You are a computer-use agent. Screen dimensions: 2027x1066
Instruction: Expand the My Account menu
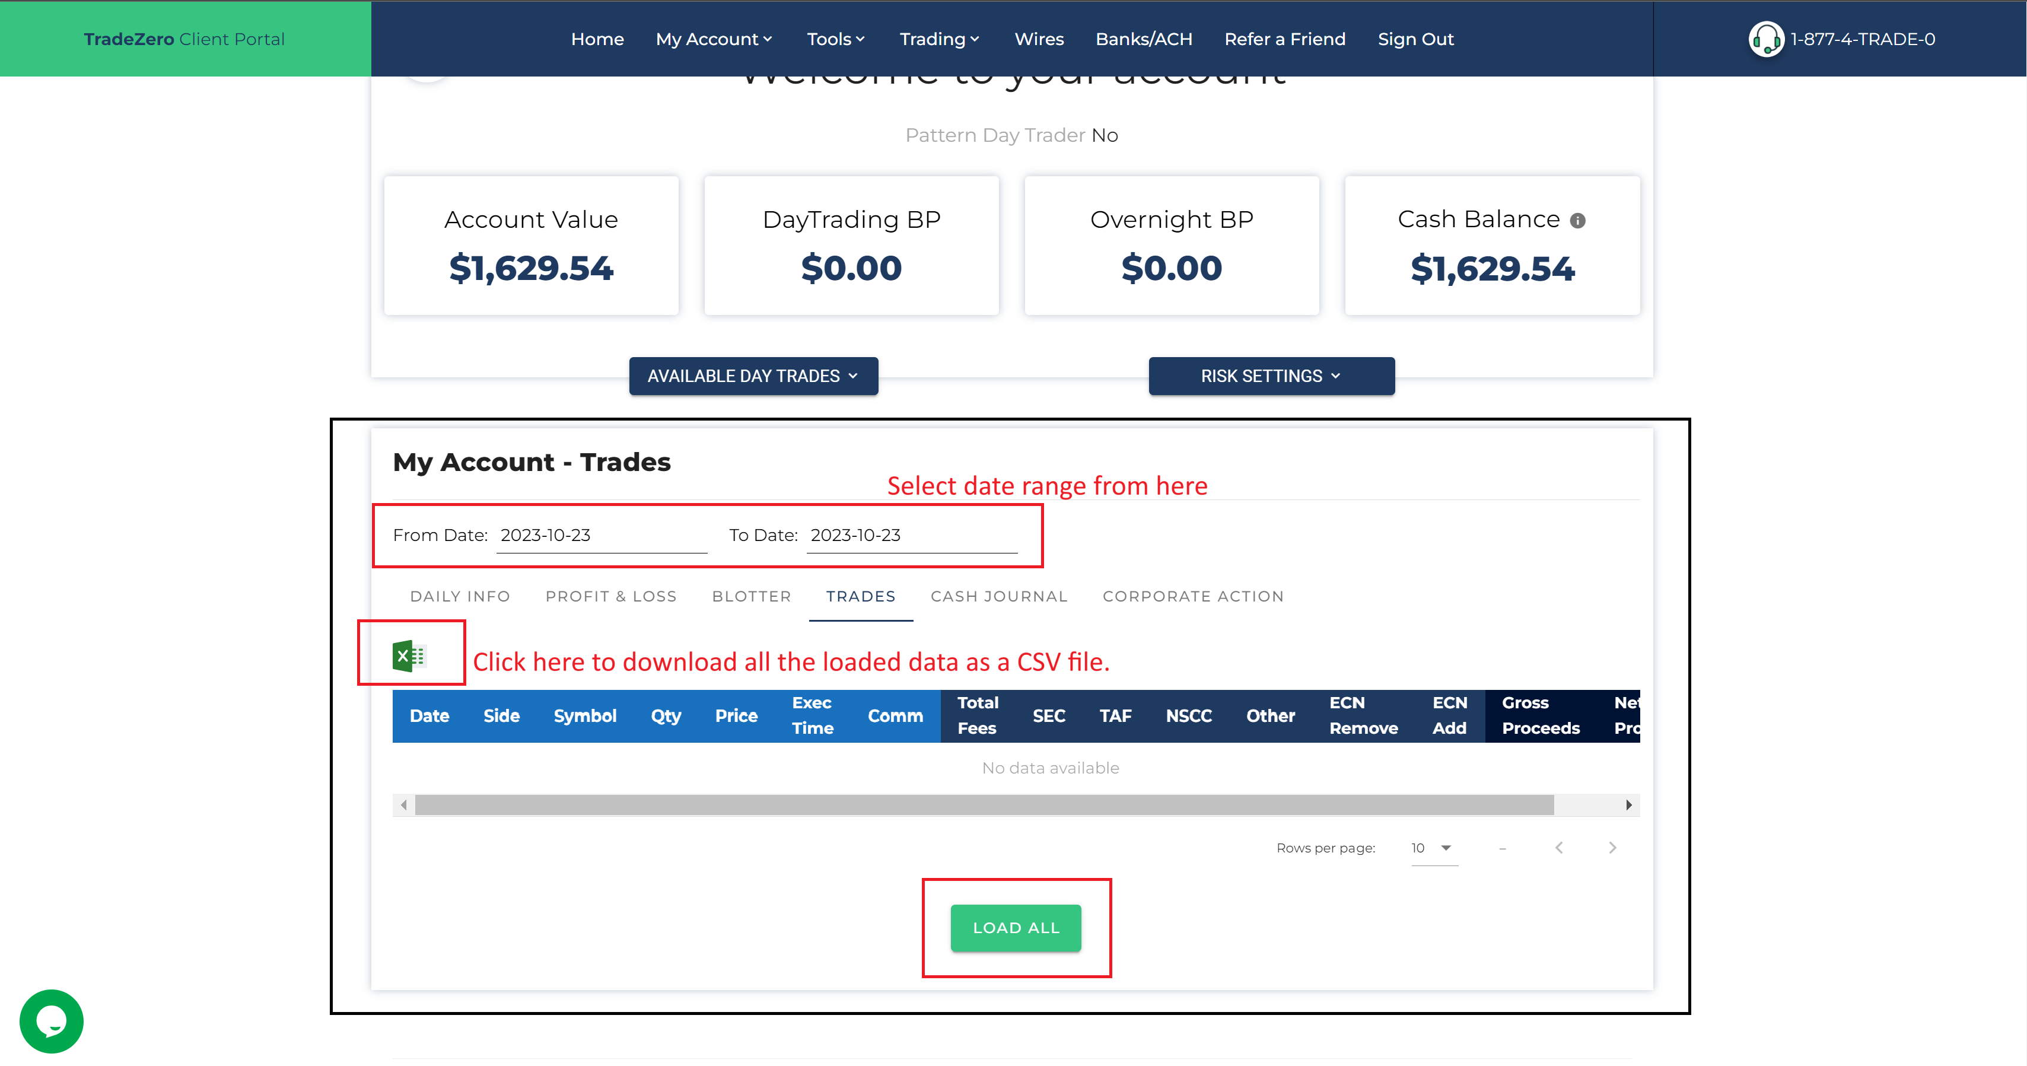[714, 39]
